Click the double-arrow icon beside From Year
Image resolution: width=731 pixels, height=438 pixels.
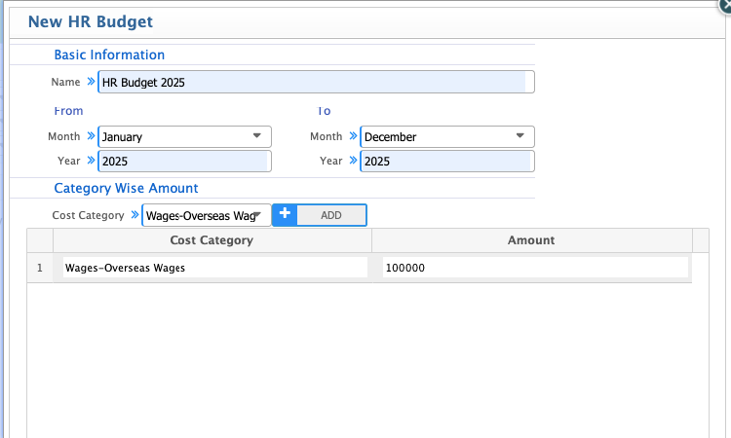click(91, 161)
